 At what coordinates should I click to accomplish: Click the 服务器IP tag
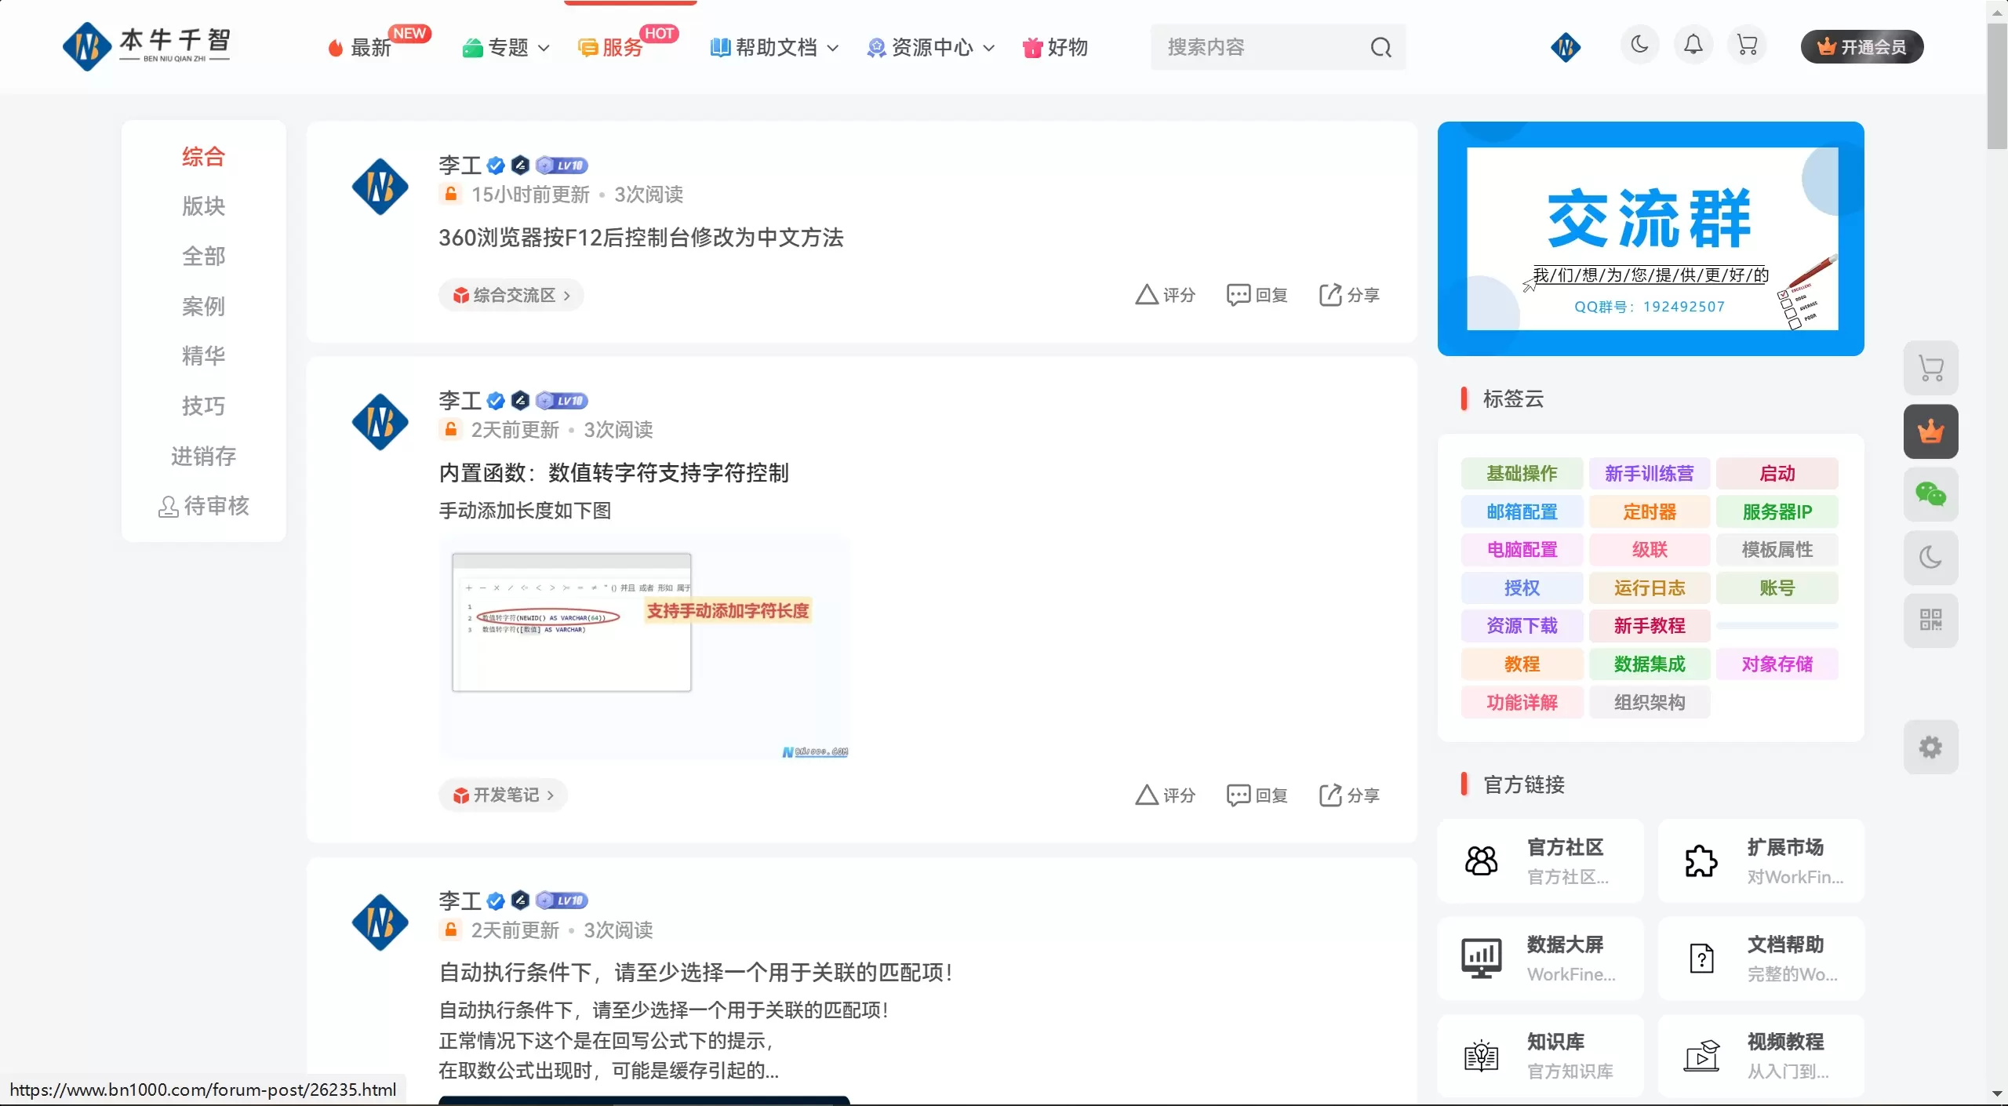click(1777, 512)
